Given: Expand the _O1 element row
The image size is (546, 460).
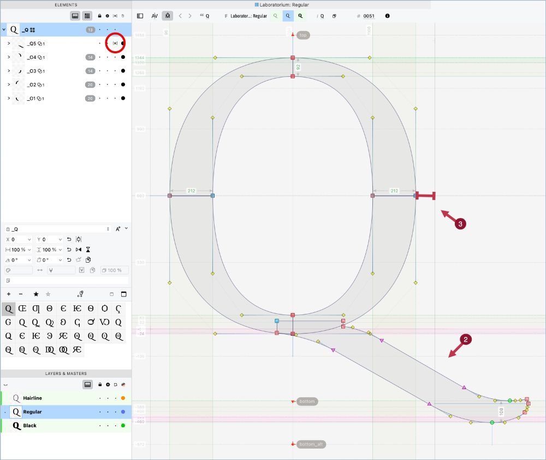Looking at the screenshot, I should tap(9, 99).
